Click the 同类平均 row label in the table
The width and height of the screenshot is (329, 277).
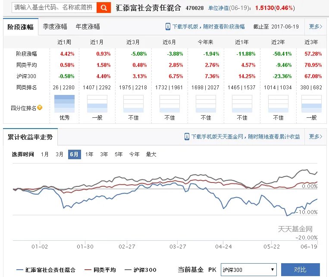tap(26, 65)
